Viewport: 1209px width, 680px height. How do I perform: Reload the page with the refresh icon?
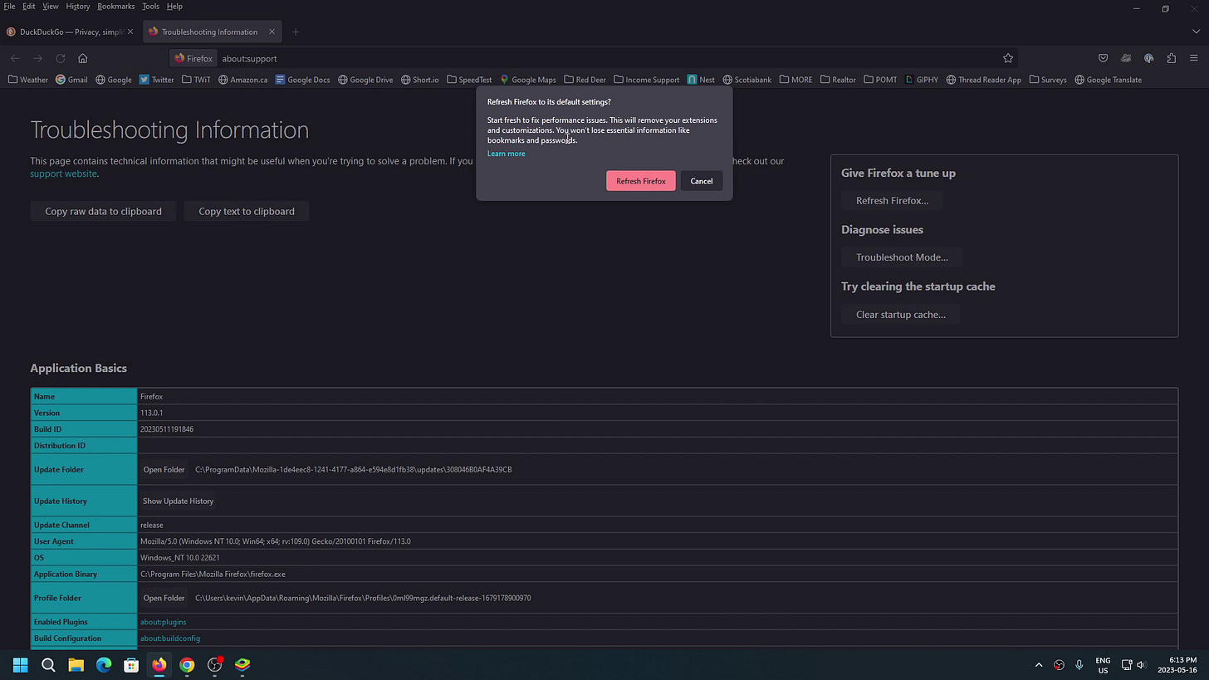[x=60, y=58]
